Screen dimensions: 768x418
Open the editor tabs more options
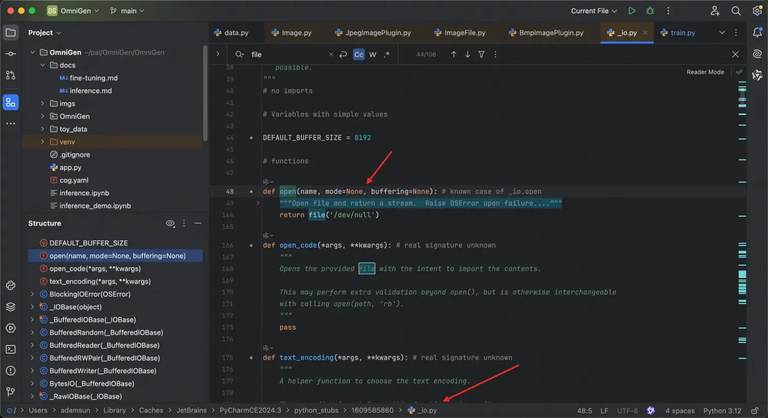(x=736, y=33)
